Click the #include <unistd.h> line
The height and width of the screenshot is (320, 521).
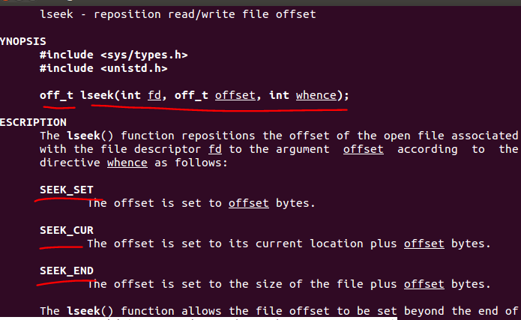point(103,68)
